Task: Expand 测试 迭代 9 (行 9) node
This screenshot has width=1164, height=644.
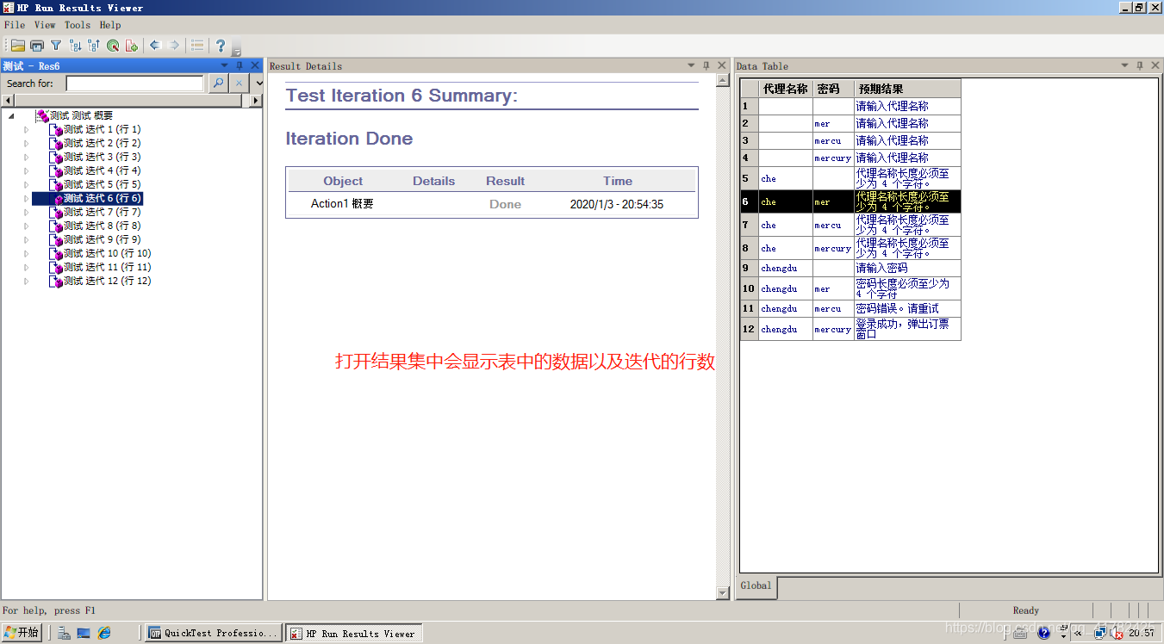Action: pyautogui.click(x=26, y=239)
